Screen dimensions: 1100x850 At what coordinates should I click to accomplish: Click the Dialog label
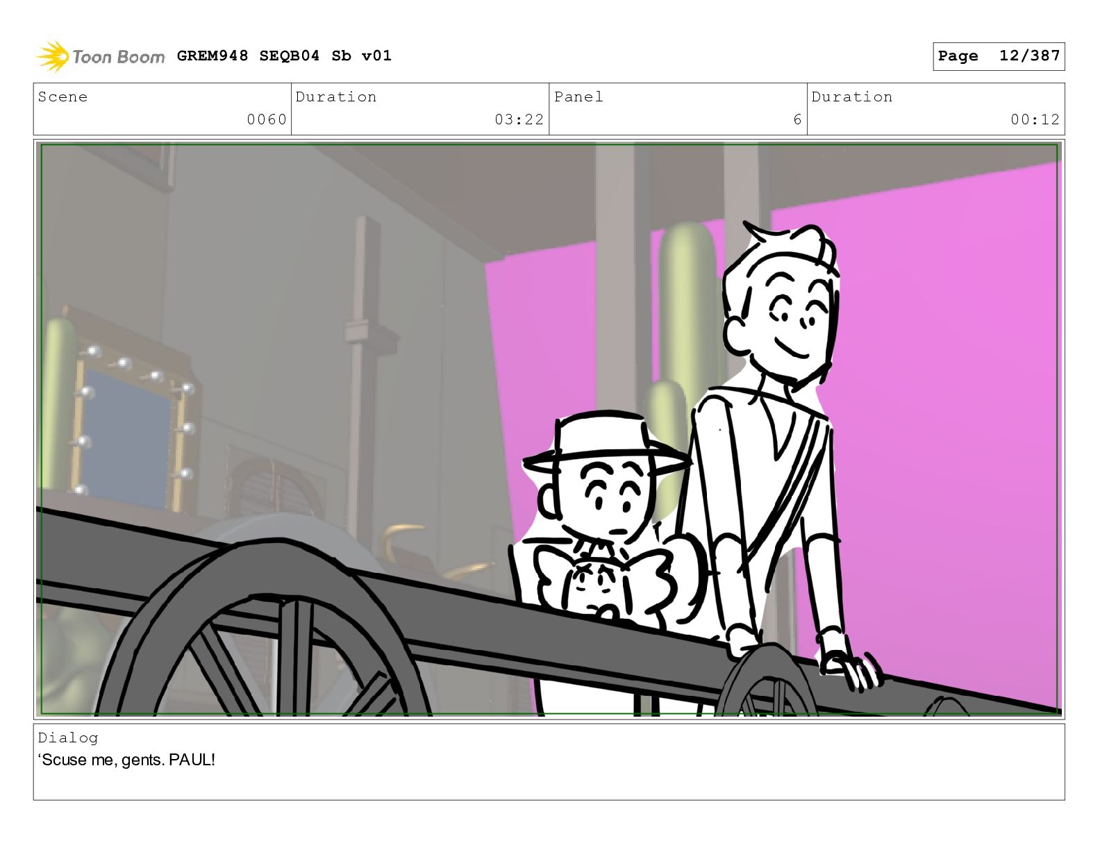pyautogui.click(x=68, y=737)
